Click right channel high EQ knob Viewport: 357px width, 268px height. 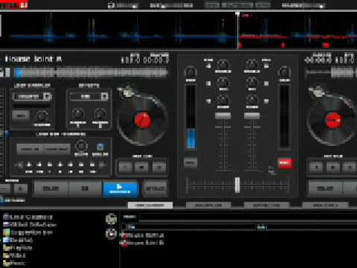click(251, 64)
